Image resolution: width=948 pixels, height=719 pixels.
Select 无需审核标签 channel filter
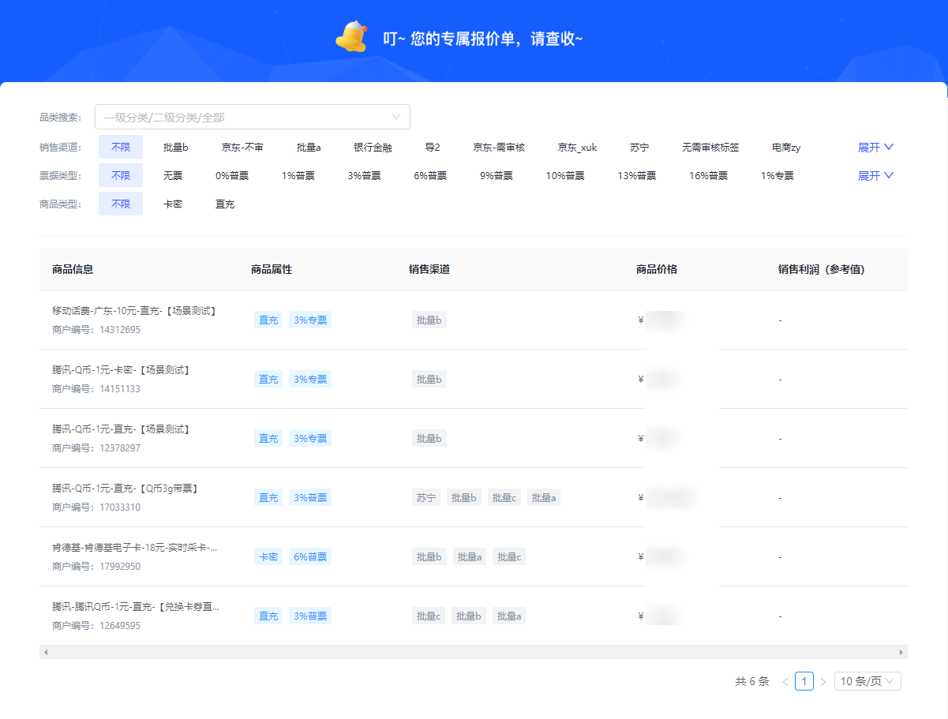(x=710, y=148)
